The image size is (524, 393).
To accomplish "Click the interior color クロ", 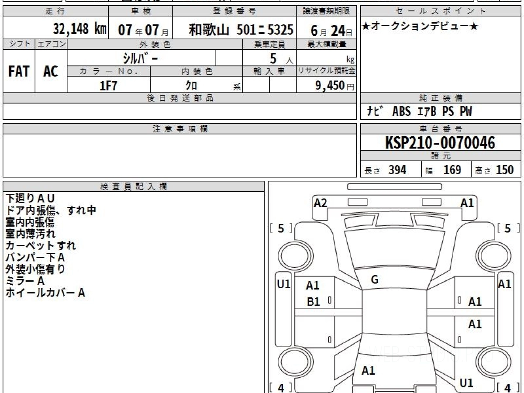I will (191, 86).
